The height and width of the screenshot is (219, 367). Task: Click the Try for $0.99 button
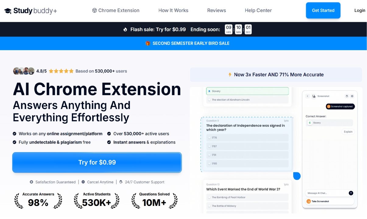pyautogui.click(x=97, y=162)
